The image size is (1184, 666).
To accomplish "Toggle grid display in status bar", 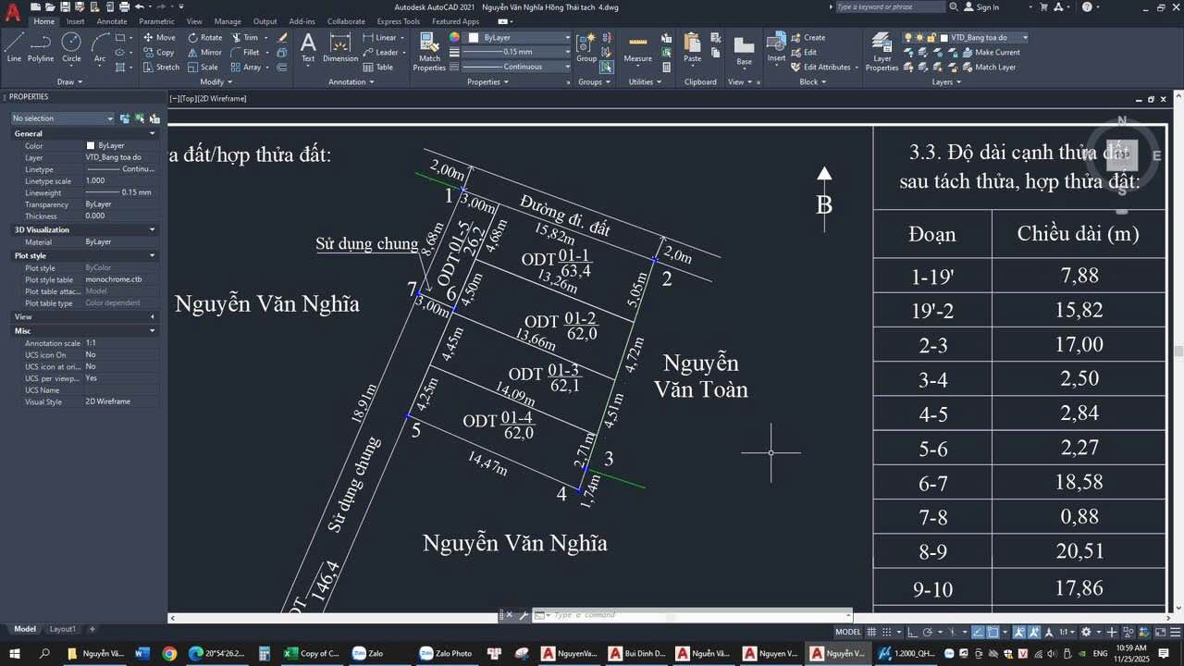I will (x=871, y=632).
